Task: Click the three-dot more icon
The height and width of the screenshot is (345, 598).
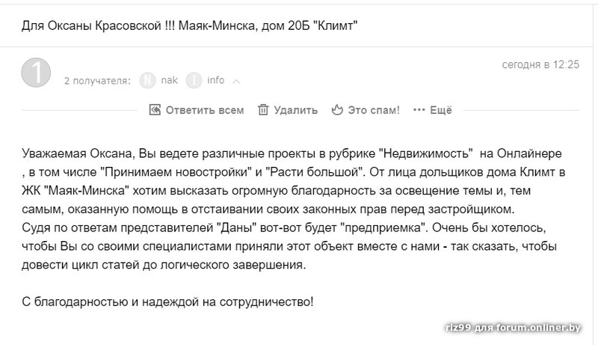Action: click(419, 110)
